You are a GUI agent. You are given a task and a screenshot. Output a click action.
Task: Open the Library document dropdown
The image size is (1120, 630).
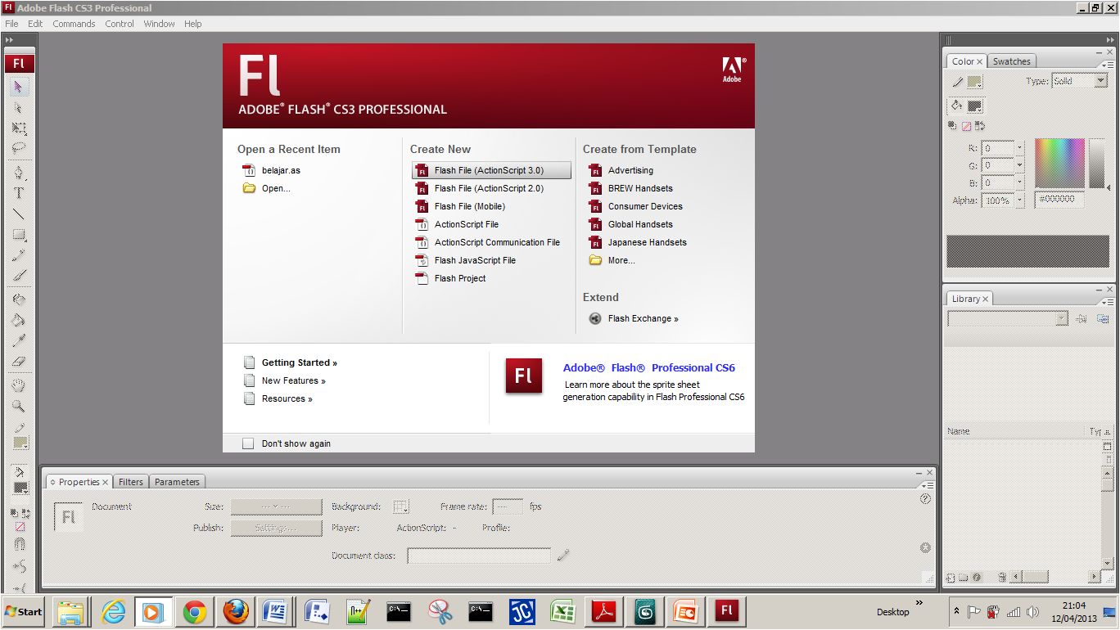1008,318
